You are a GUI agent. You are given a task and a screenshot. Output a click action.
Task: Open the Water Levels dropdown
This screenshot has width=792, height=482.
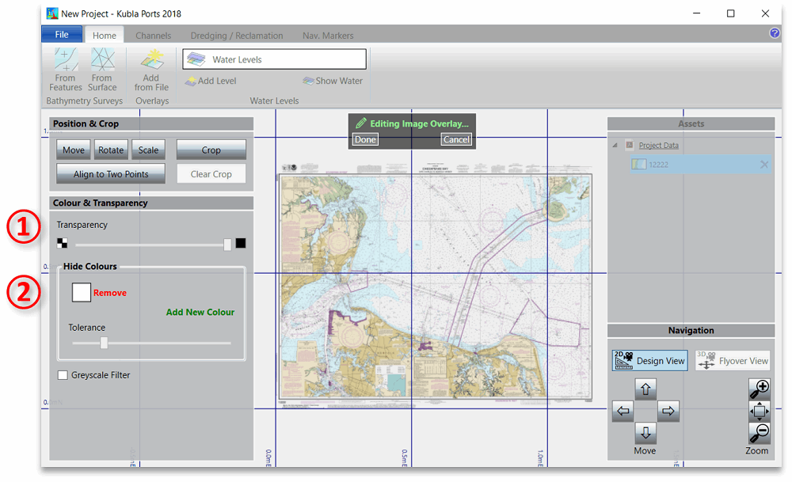[x=274, y=59]
